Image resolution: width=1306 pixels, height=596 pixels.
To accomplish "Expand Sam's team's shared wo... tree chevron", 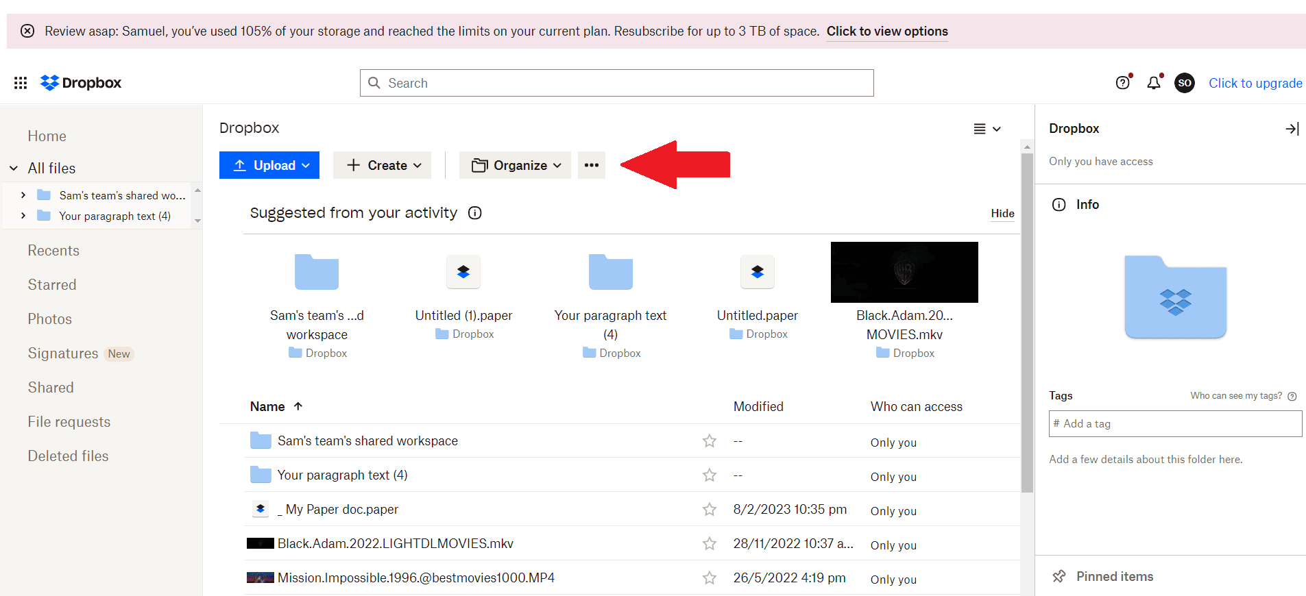I will 23,195.
